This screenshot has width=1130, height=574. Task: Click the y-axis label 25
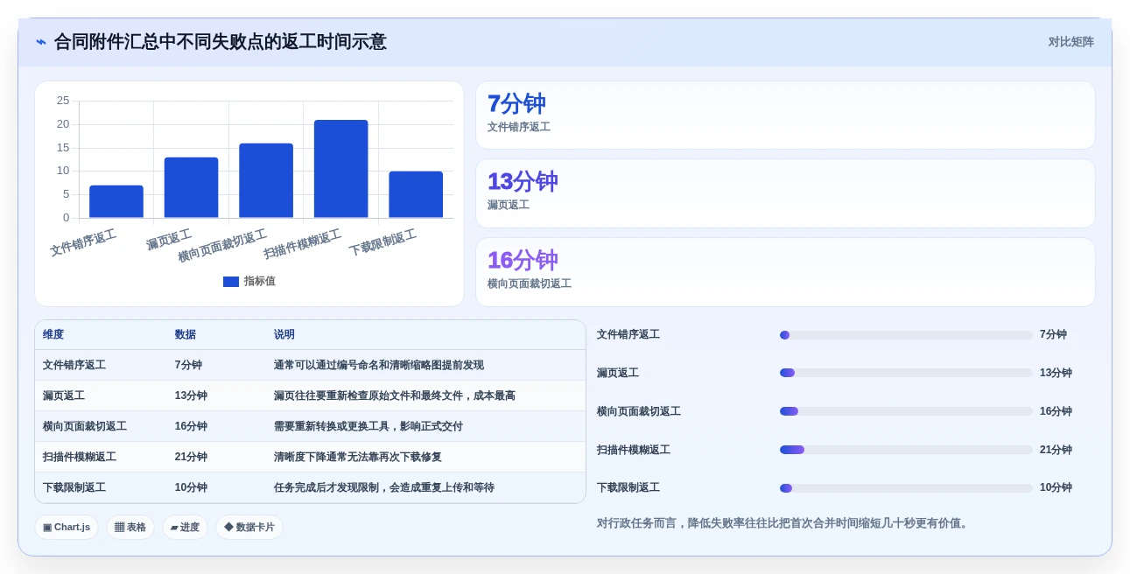click(x=63, y=101)
